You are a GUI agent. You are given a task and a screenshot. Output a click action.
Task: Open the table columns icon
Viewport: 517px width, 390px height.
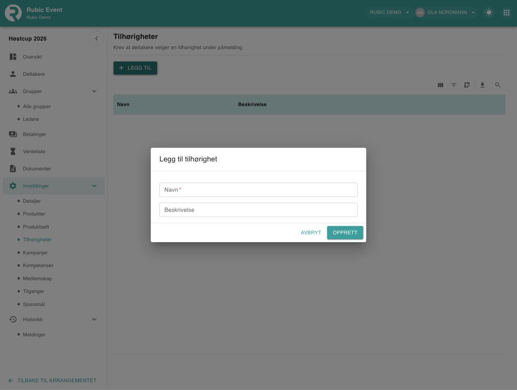(440, 85)
